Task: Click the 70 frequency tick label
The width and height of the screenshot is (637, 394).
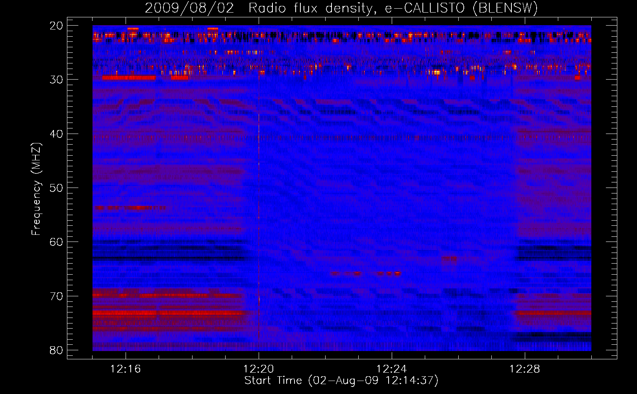Action: (x=56, y=296)
